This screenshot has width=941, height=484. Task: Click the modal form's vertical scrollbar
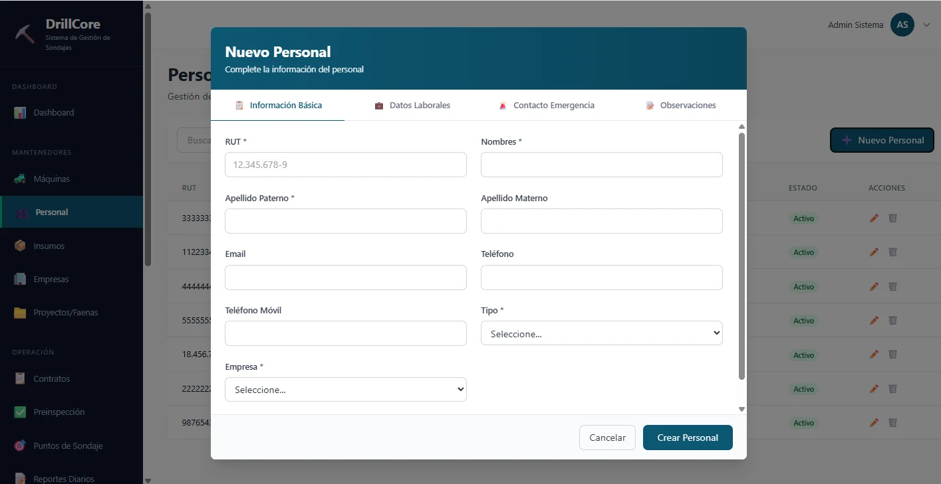[741, 256]
